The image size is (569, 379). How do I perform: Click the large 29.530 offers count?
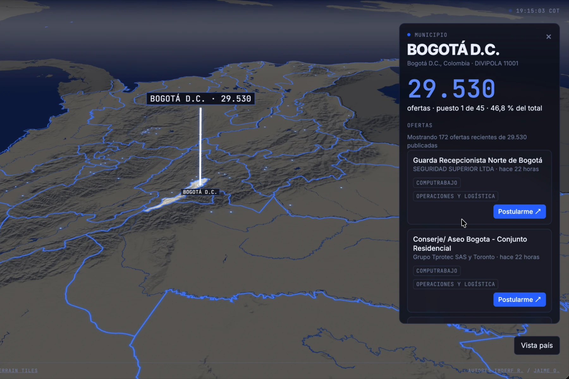pyautogui.click(x=451, y=89)
